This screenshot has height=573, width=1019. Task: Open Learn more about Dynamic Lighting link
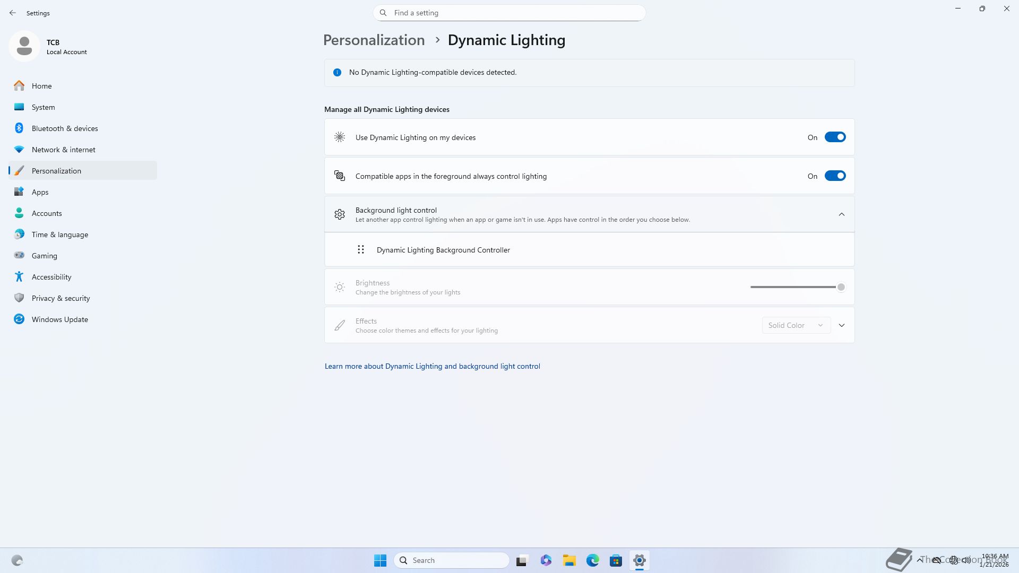click(432, 366)
